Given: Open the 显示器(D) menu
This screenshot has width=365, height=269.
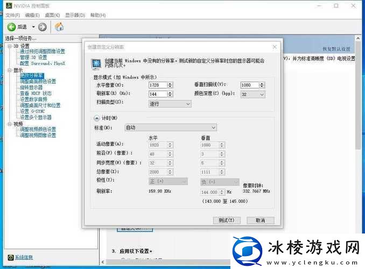Looking at the screenshot, I should pos(75,16).
